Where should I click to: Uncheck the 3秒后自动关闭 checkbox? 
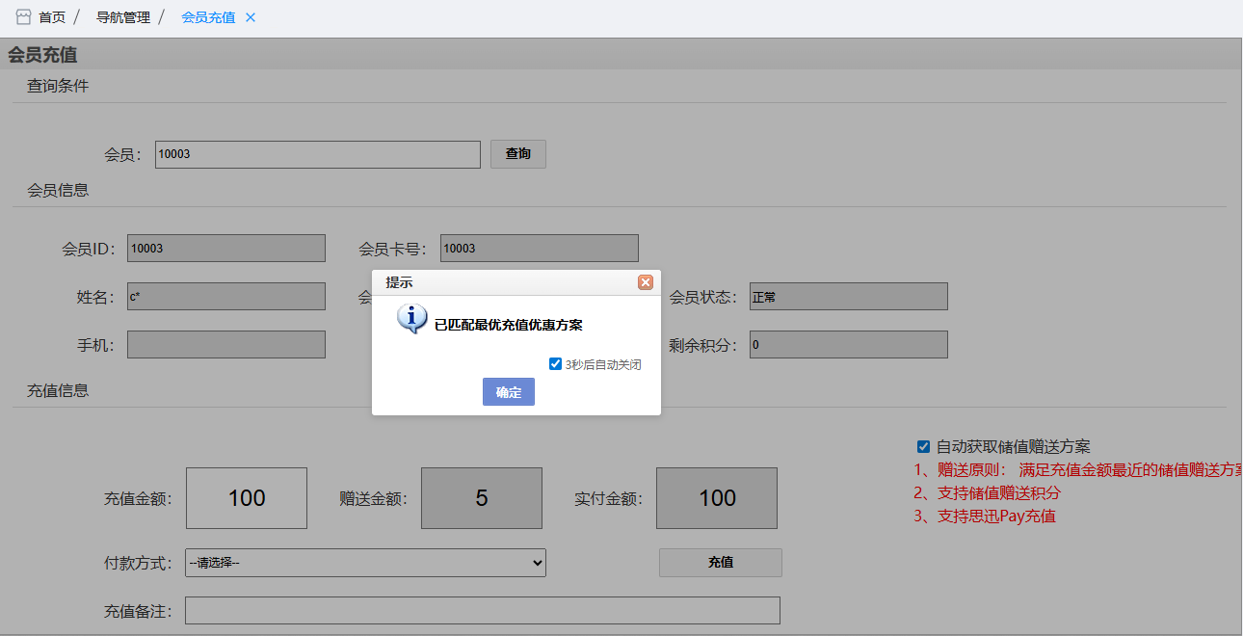coord(555,364)
